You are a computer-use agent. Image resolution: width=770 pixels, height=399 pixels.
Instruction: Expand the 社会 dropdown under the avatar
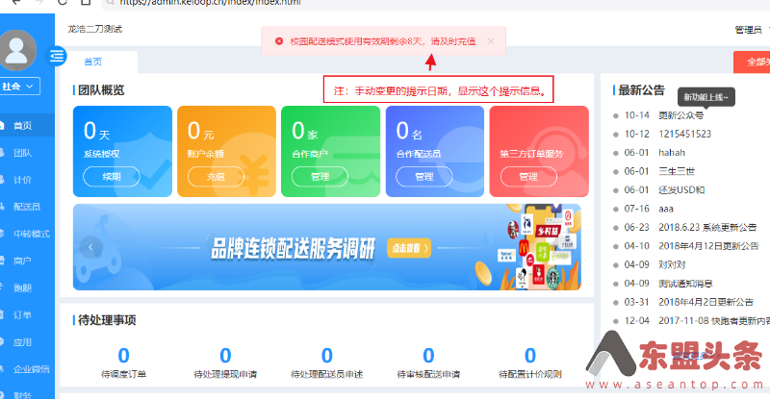[x=20, y=87]
